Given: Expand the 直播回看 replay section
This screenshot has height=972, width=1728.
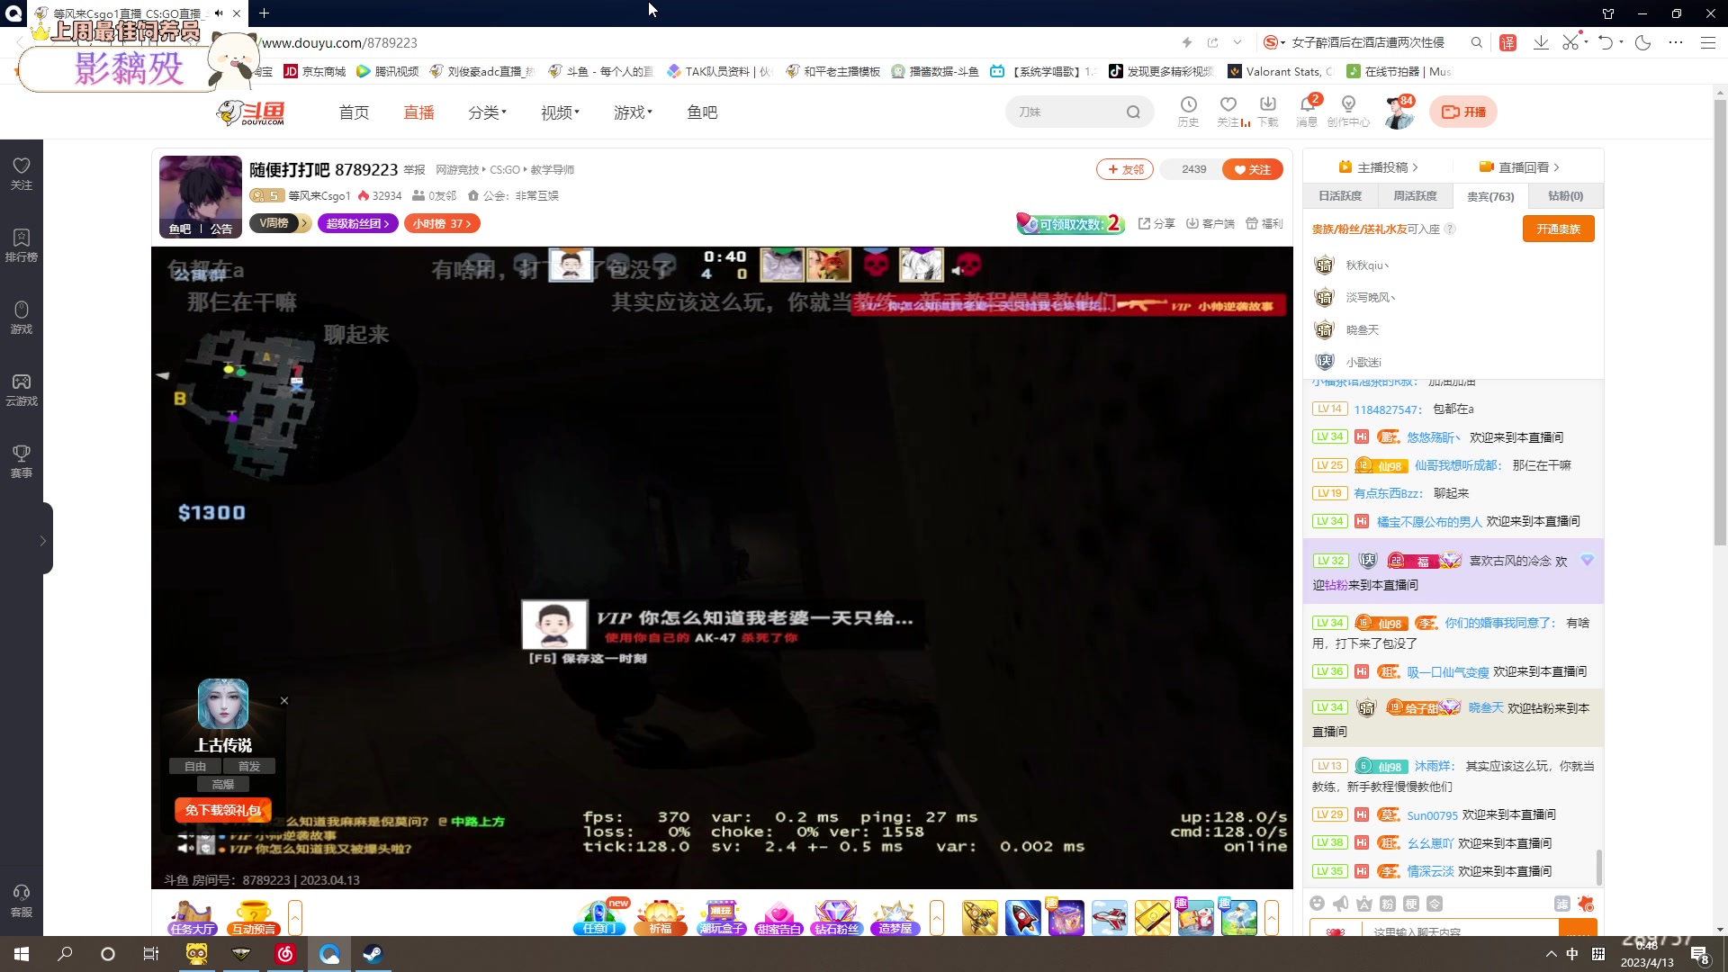Looking at the screenshot, I should click(1527, 166).
